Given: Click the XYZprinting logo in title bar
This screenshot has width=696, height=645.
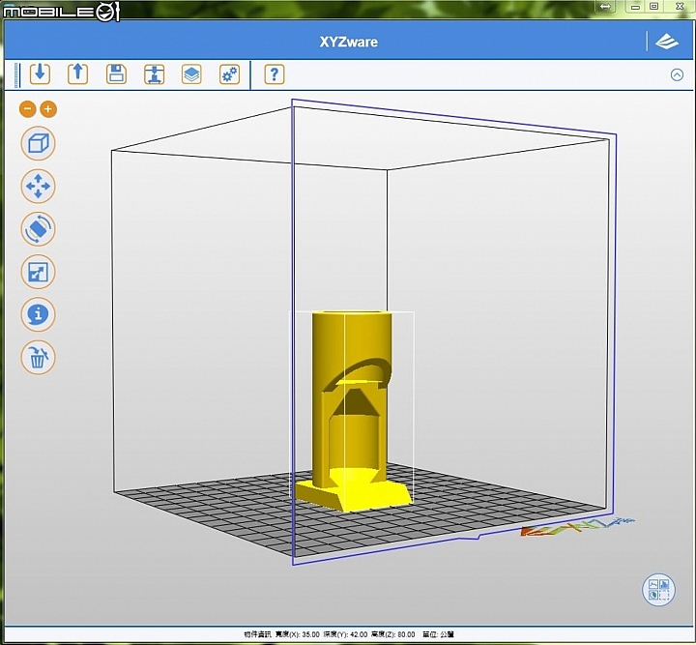Looking at the screenshot, I should click(x=667, y=42).
